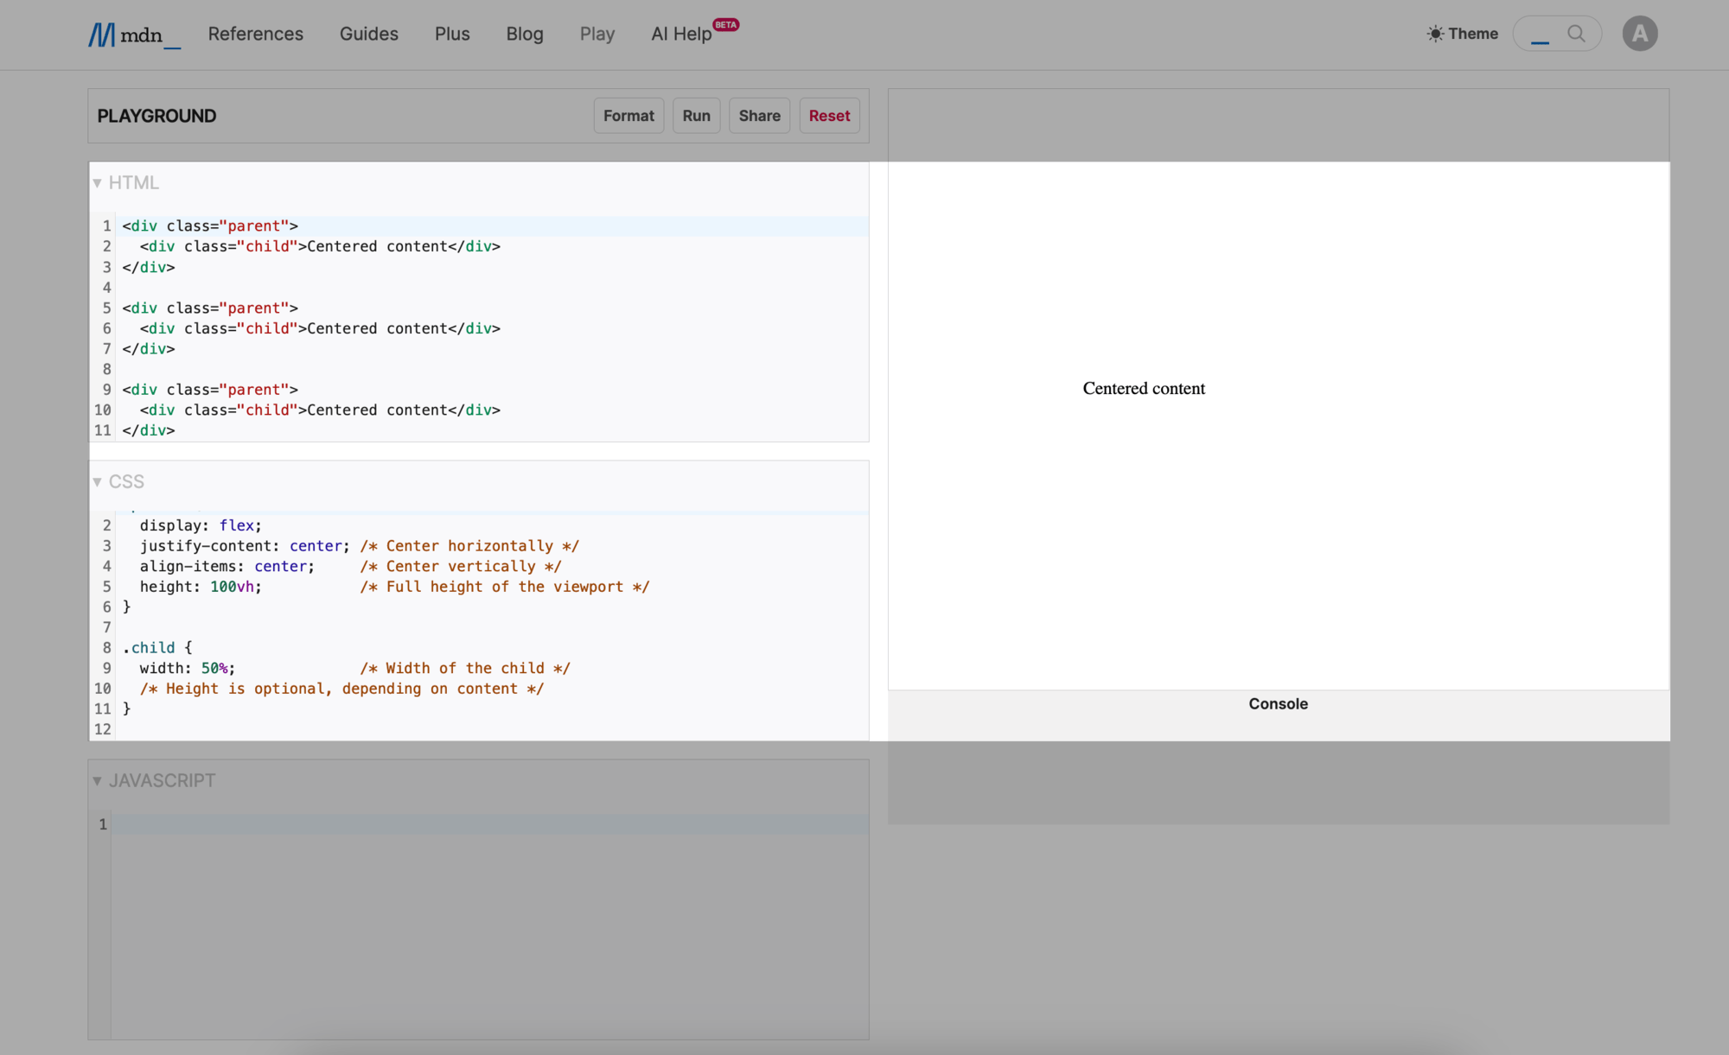The width and height of the screenshot is (1729, 1055).
Task: Click the sun Theme icon
Action: [x=1435, y=34]
